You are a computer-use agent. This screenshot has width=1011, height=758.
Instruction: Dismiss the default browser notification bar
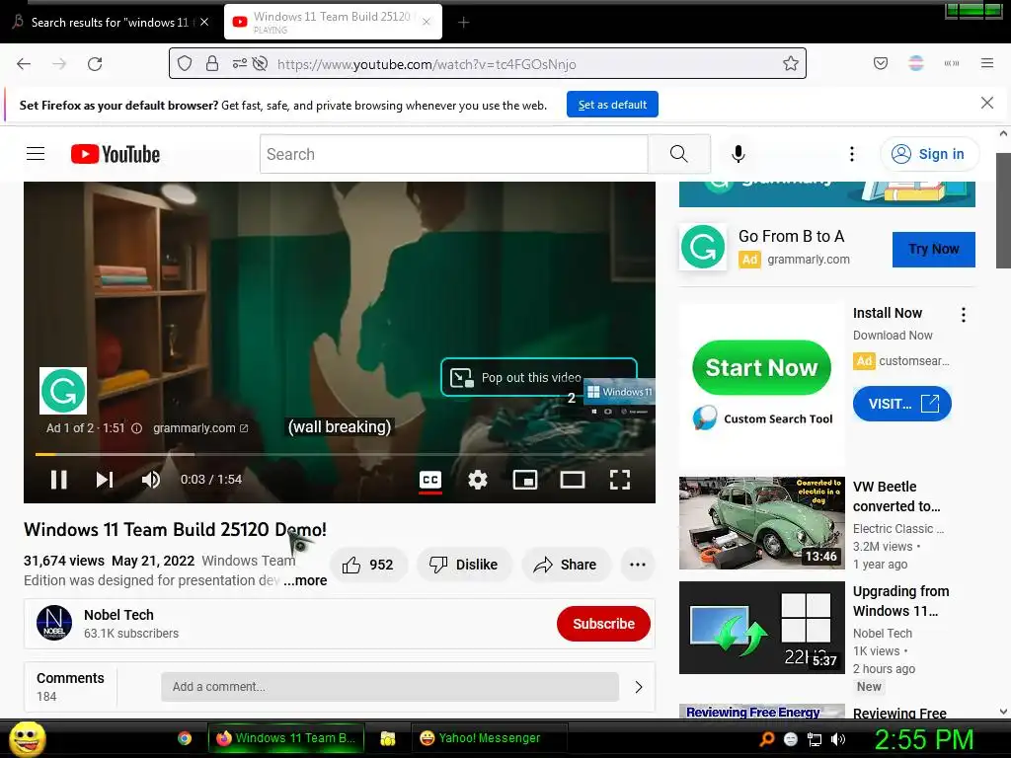click(x=986, y=103)
